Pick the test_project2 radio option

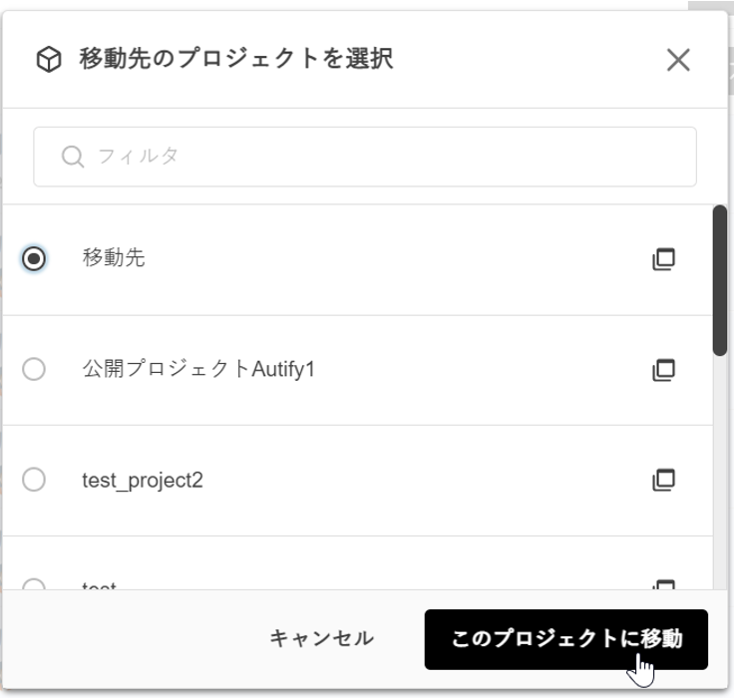(x=34, y=481)
